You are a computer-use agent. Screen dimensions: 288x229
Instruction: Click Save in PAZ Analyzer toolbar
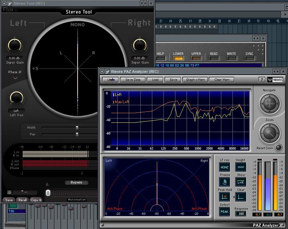173,80
